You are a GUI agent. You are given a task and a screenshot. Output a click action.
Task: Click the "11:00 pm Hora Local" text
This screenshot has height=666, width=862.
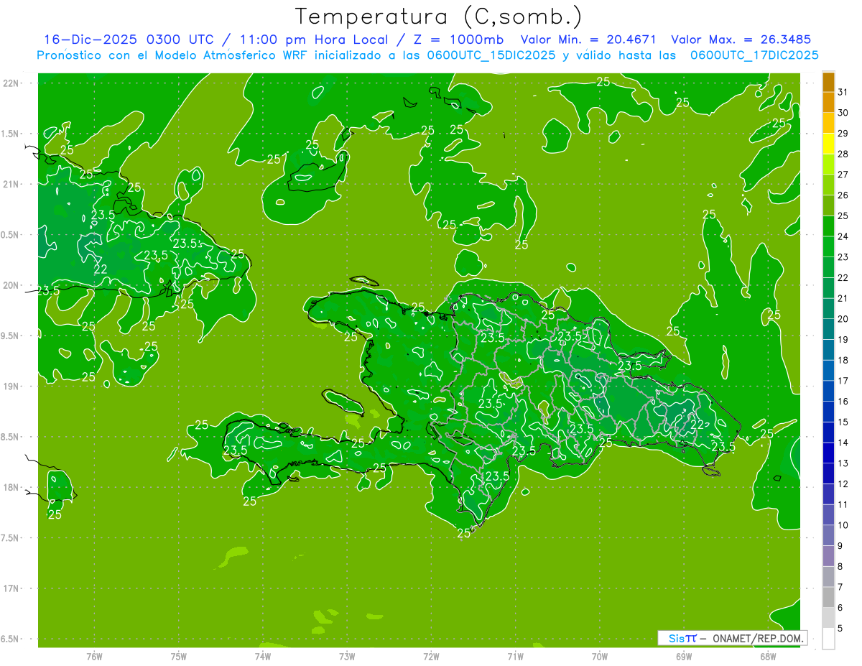click(x=312, y=40)
